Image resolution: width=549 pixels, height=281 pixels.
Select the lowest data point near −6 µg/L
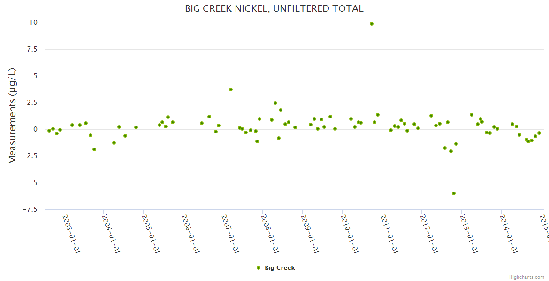click(x=454, y=193)
